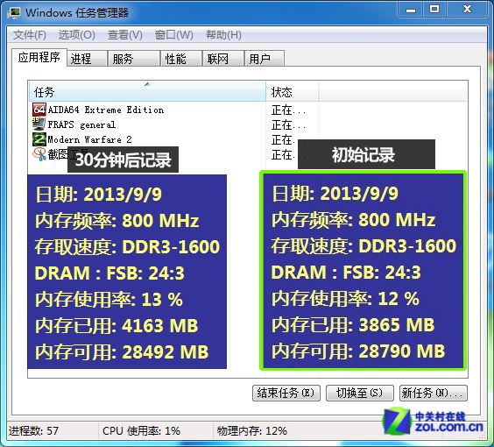Click the 新任务(N)... button

434,393
